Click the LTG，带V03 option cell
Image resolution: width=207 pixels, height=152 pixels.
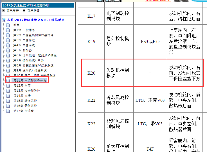click(x=150, y=124)
